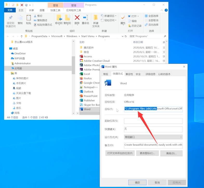Open the Easy access (轻松访问) dropdown
The width and height of the screenshot is (204, 188).
(109, 20)
